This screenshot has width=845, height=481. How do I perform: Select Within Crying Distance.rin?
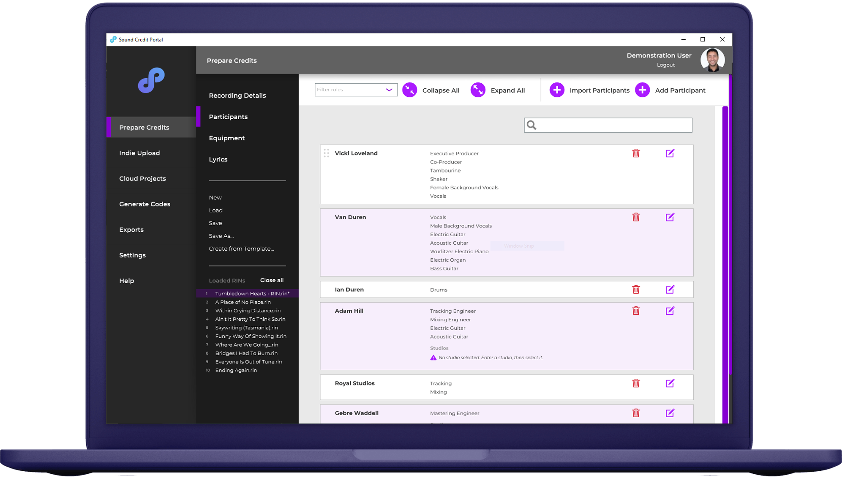(249, 312)
